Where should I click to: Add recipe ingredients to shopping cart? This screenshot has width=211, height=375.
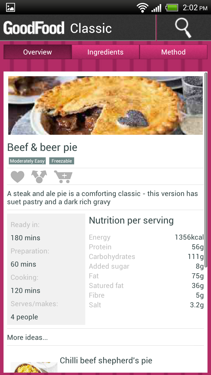[63, 177]
